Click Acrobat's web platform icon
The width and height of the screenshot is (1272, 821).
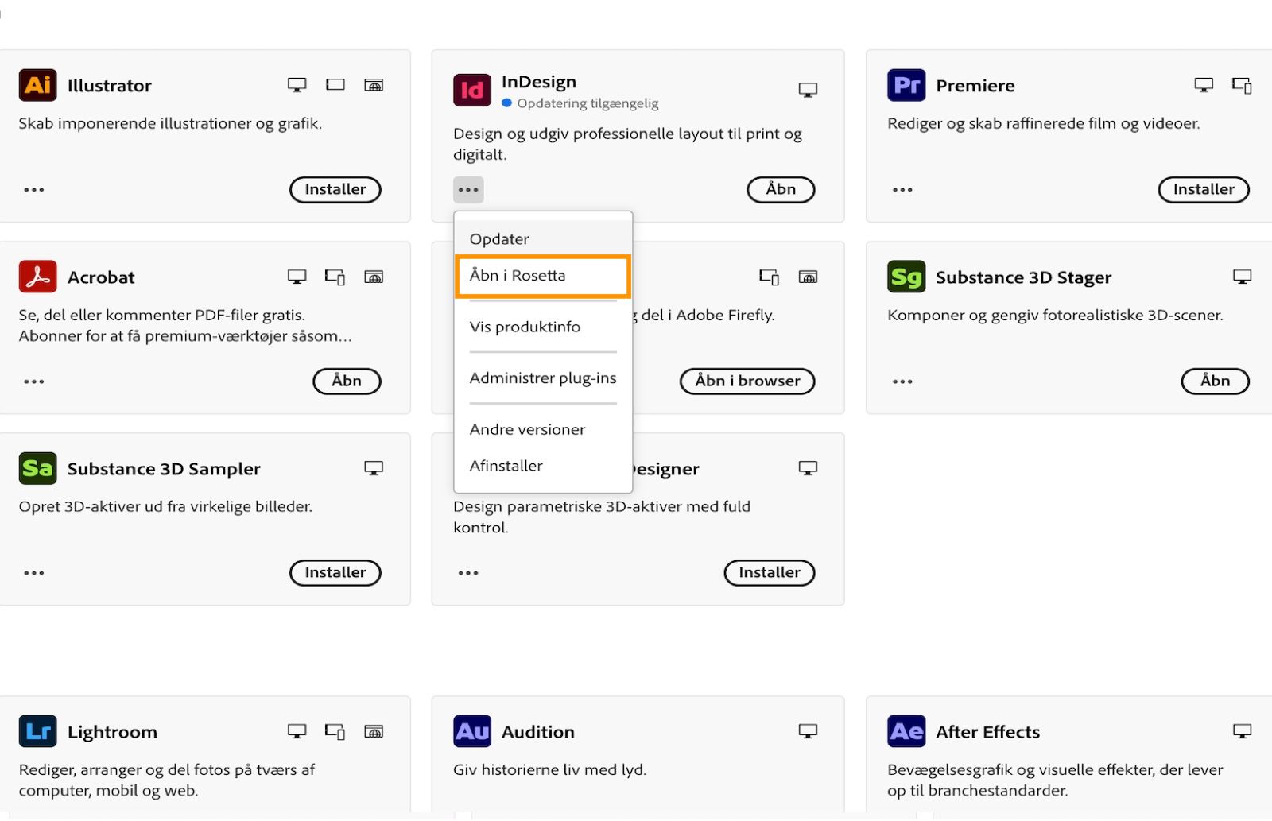[x=374, y=277]
